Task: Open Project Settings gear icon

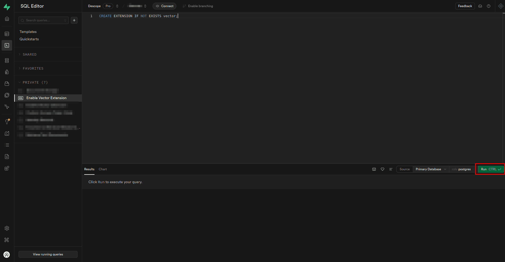Action: (x=7, y=228)
